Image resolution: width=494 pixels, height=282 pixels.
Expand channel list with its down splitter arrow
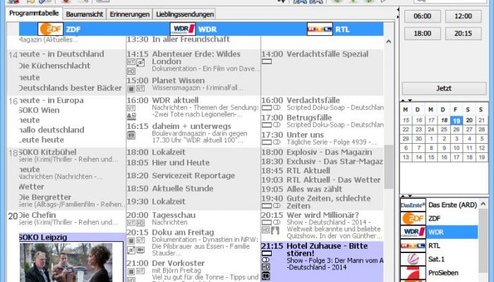(x=410, y=196)
